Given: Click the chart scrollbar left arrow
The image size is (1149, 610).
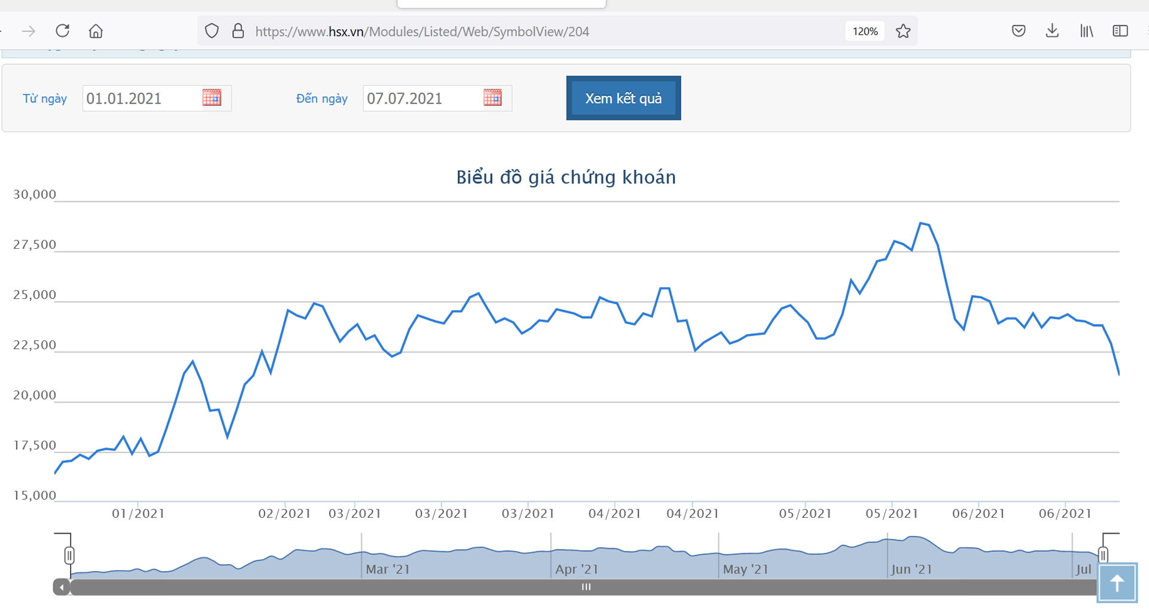Looking at the screenshot, I should [x=62, y=587].
